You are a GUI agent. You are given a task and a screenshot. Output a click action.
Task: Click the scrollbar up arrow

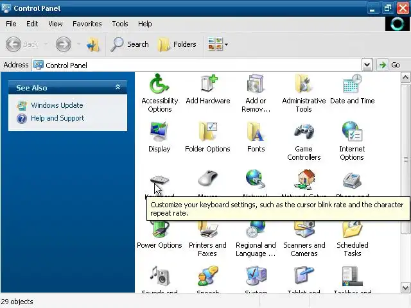tap(405, 77)
